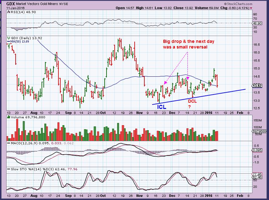Click the 77.96 stochastic %D axis tag
This screenshot has height=200, width=269.
(x=257, y=174)
